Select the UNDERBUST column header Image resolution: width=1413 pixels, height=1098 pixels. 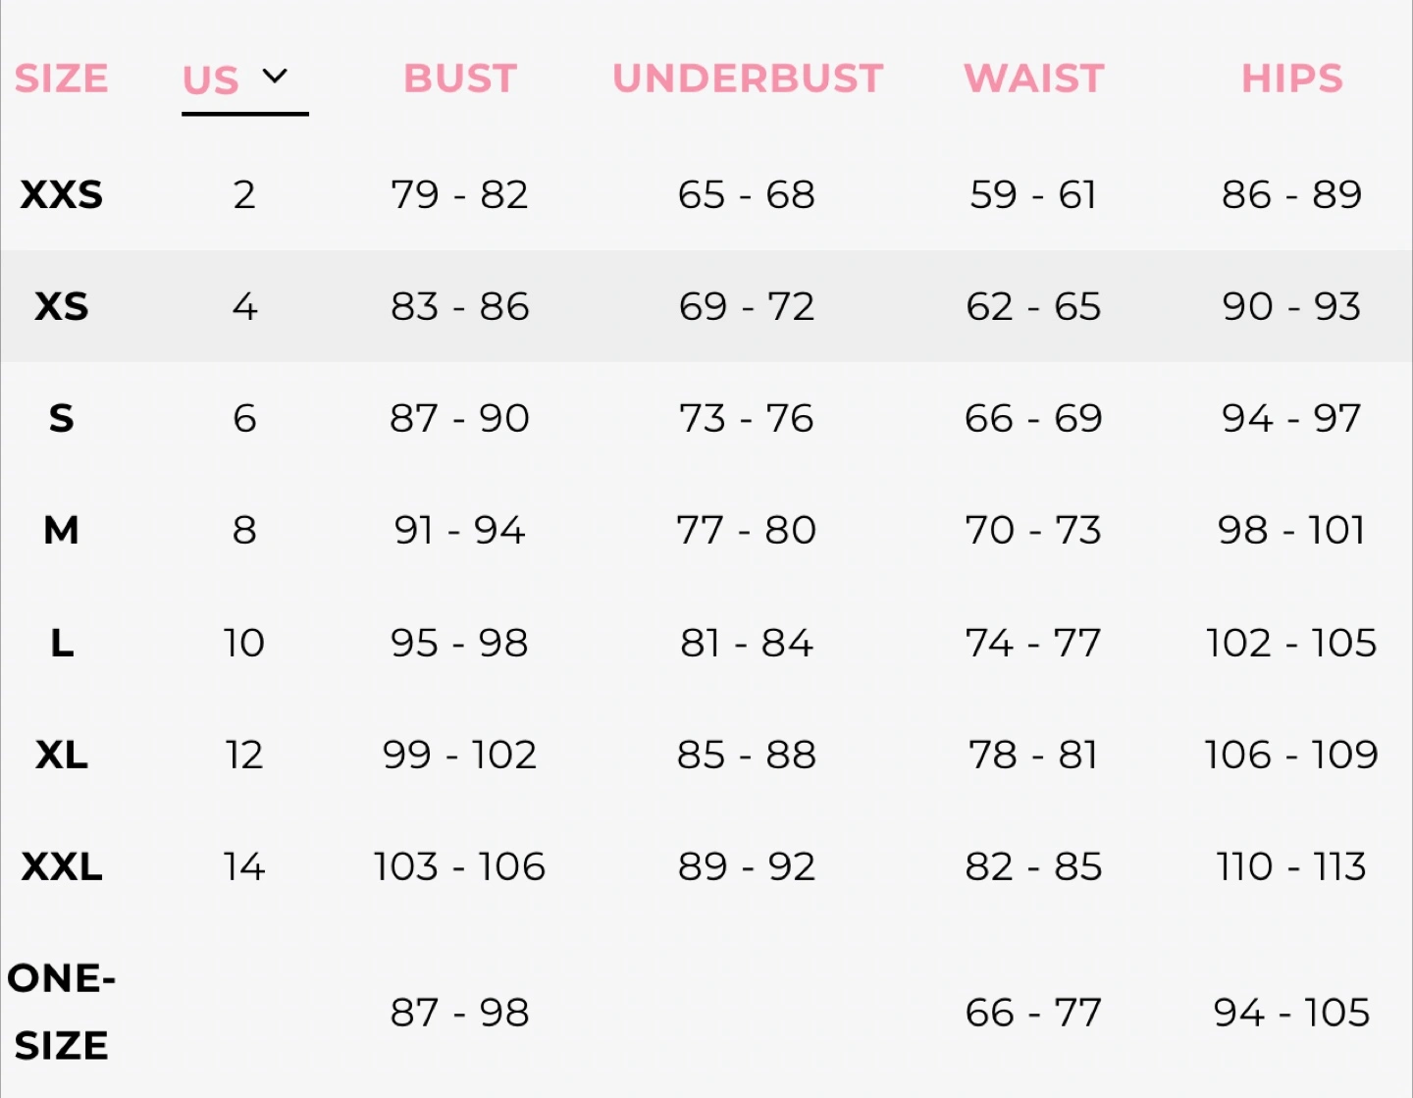(748, 79)
